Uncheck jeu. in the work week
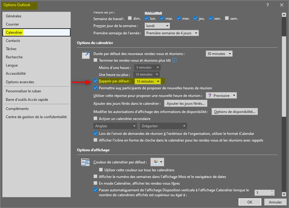Viewport: 289px width, 208px height. 195,18
